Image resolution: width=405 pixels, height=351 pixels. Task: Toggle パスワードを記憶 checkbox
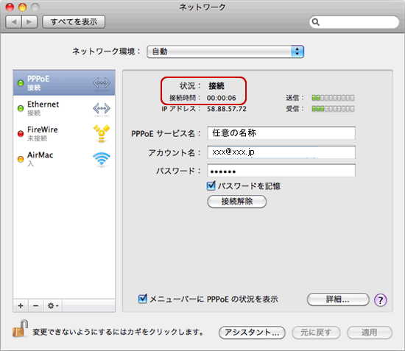coord(211,185)
